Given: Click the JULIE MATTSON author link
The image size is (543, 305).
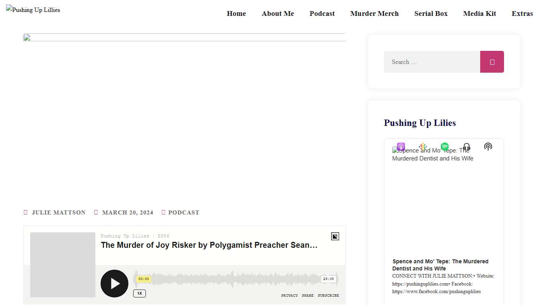Looking at the screenshot, I should pyautogui.click(x=58, y=212).
